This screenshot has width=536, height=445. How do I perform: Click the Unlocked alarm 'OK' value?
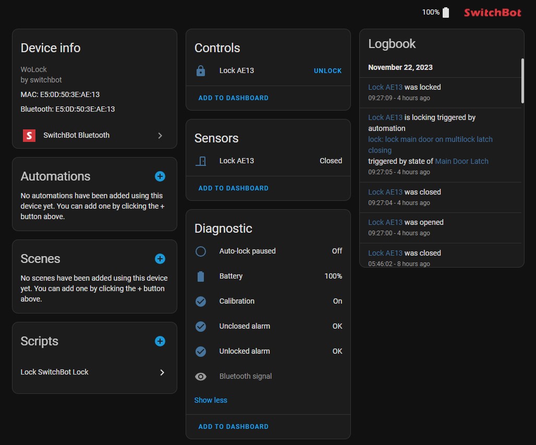tap(337, 351)
